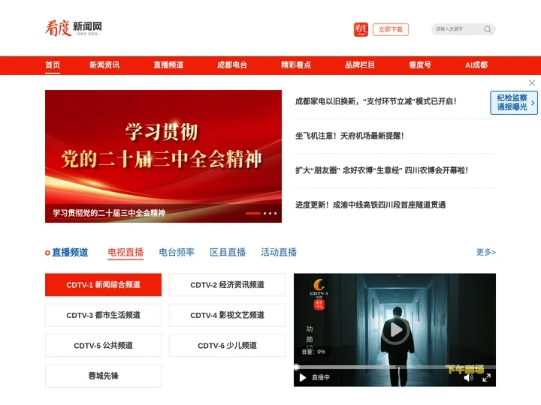Close the floating 纪检监察 banner
541x405 pixels.
[x=532, y=82]
